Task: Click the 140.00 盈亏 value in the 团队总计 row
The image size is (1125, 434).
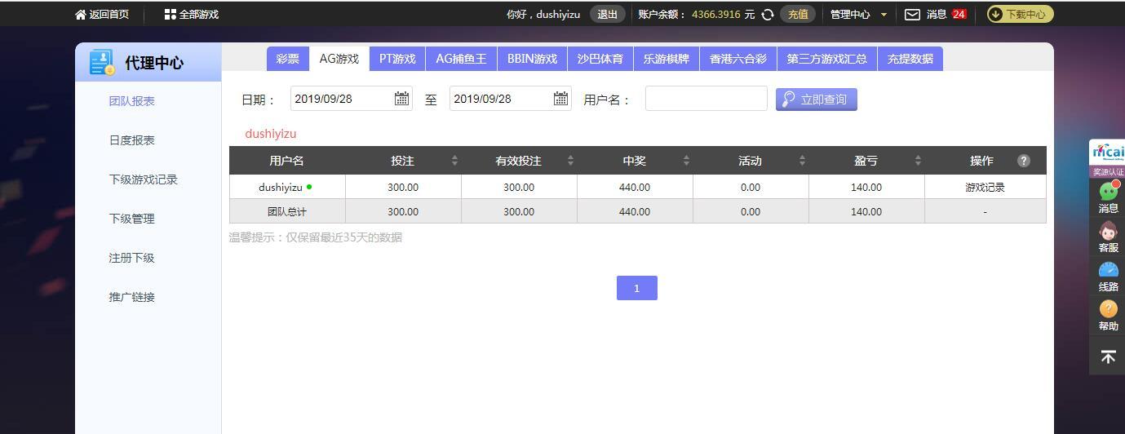Action: [866, 211]
